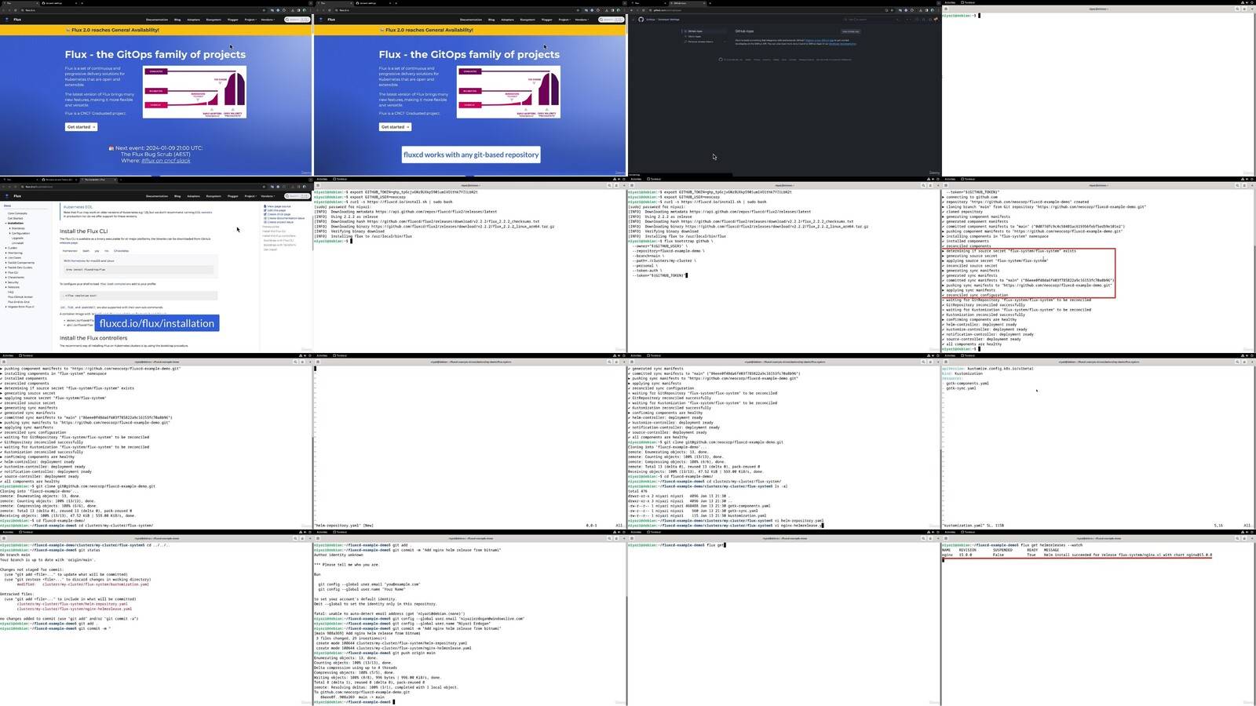Switch to the Flux Installation browser tab
The height and width of the screenshot is (706, 1256).
pyautogui.click(x=98, y=180)
